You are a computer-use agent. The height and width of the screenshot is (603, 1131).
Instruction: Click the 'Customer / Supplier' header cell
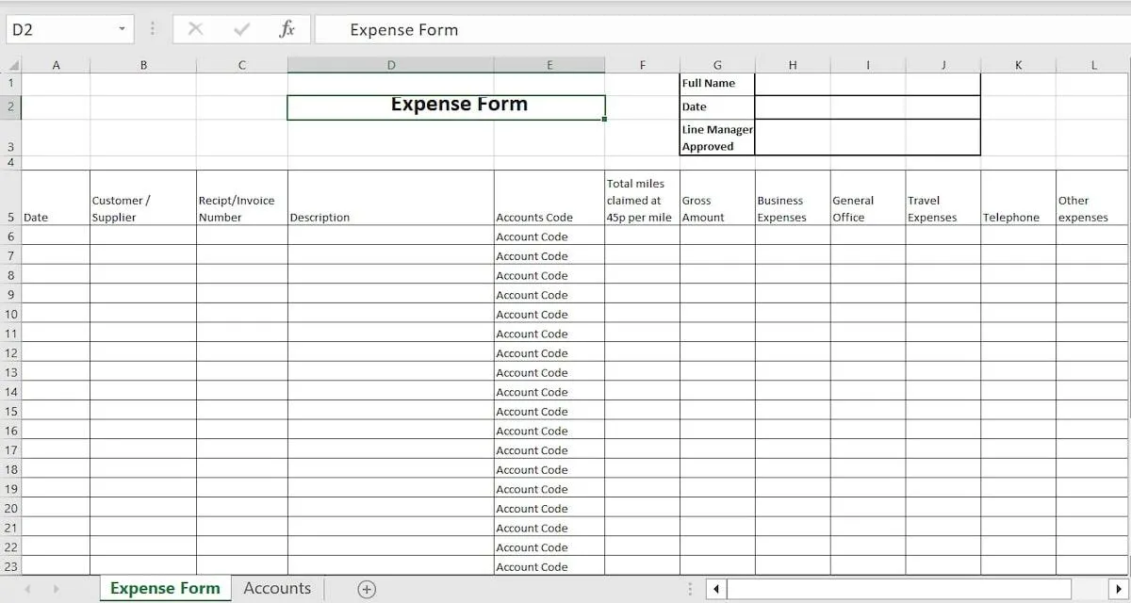tap(143, 198)
